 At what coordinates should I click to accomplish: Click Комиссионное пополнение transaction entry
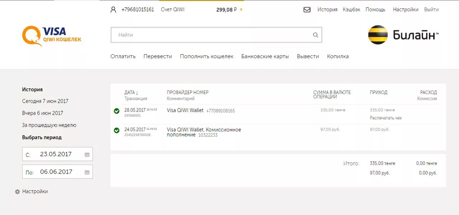coord(204,132)
